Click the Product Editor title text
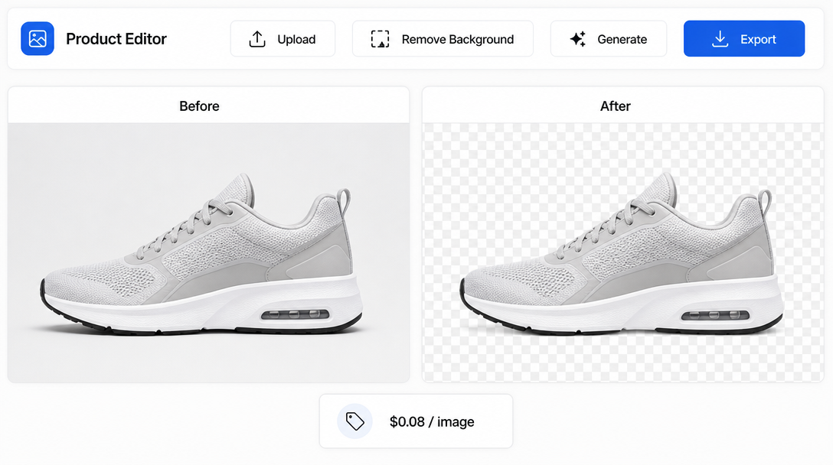 (x=116, y=39)
